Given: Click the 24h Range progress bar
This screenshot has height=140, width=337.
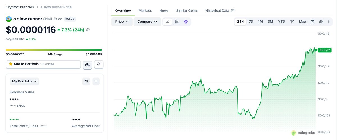Looking at the screenshot, I should tap(54, 50).
